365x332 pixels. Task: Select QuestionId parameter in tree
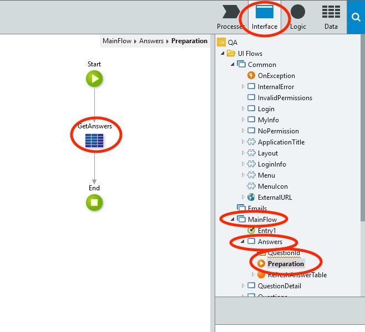pyautogui.click(x=284, y=253)
